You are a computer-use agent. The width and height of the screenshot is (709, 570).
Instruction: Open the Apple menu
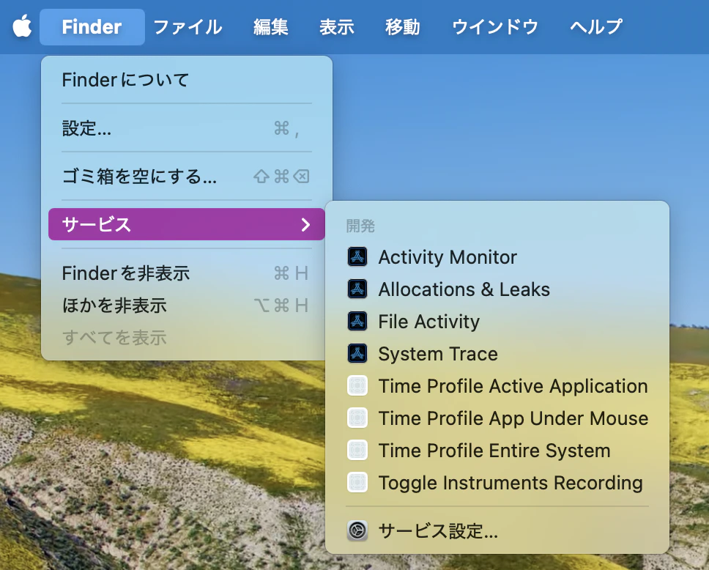22,26
